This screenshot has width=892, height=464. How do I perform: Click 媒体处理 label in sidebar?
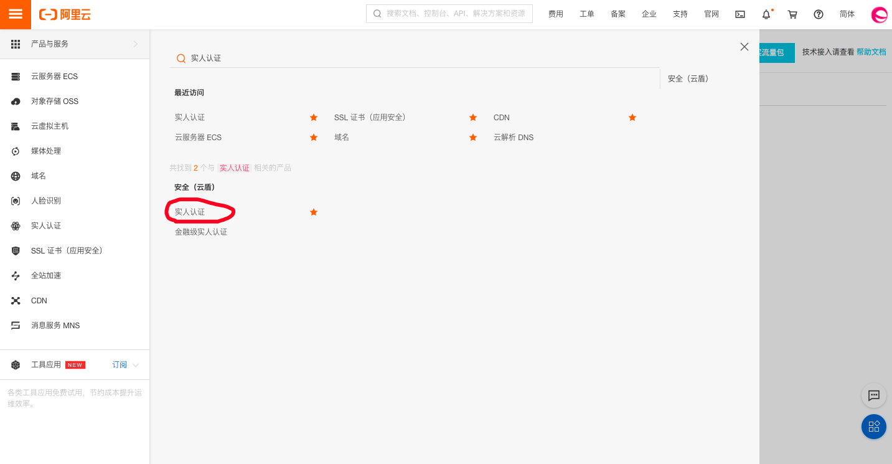point(46,151)
